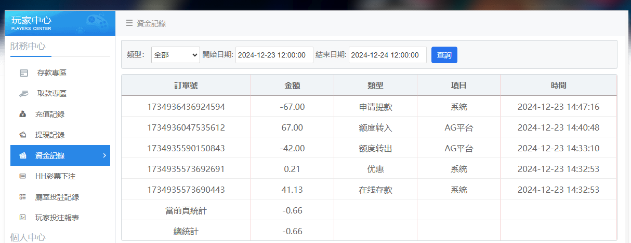
Task: Click the 优惠 type cell
Action: click(x=375, y=169)
